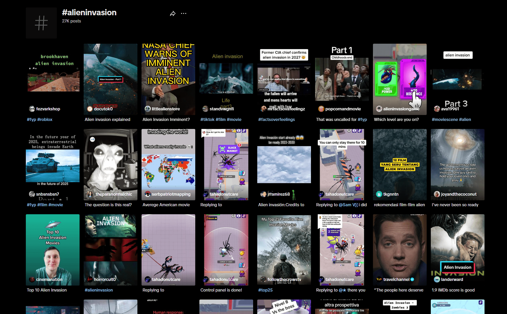The image size is (507, 314).
Task: Play Alien Invasion start already clouds video
Action: pyautogui.click(x=284, y=165)
